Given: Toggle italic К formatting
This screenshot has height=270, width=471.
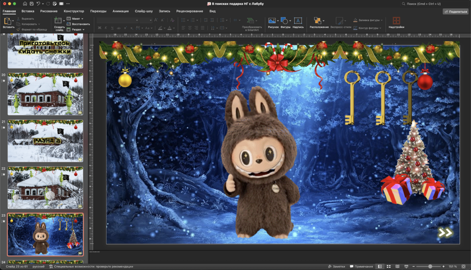Looking at the screenshot, I should (106, 28).
